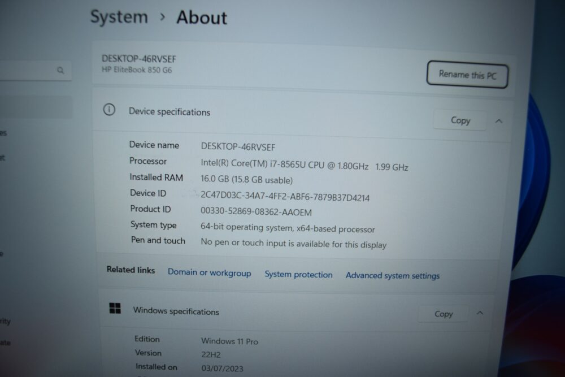Screen dimensions: 565x377
Task: Open Domain or workgroup link
Action: tap(210, 272)
